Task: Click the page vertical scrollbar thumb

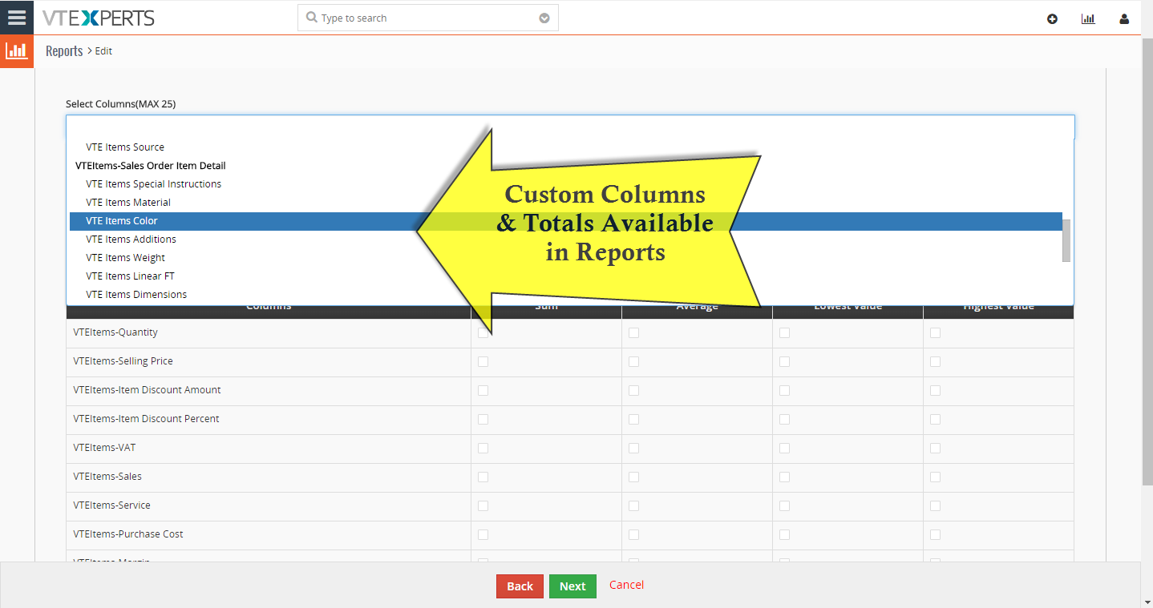Action: 1147,260
